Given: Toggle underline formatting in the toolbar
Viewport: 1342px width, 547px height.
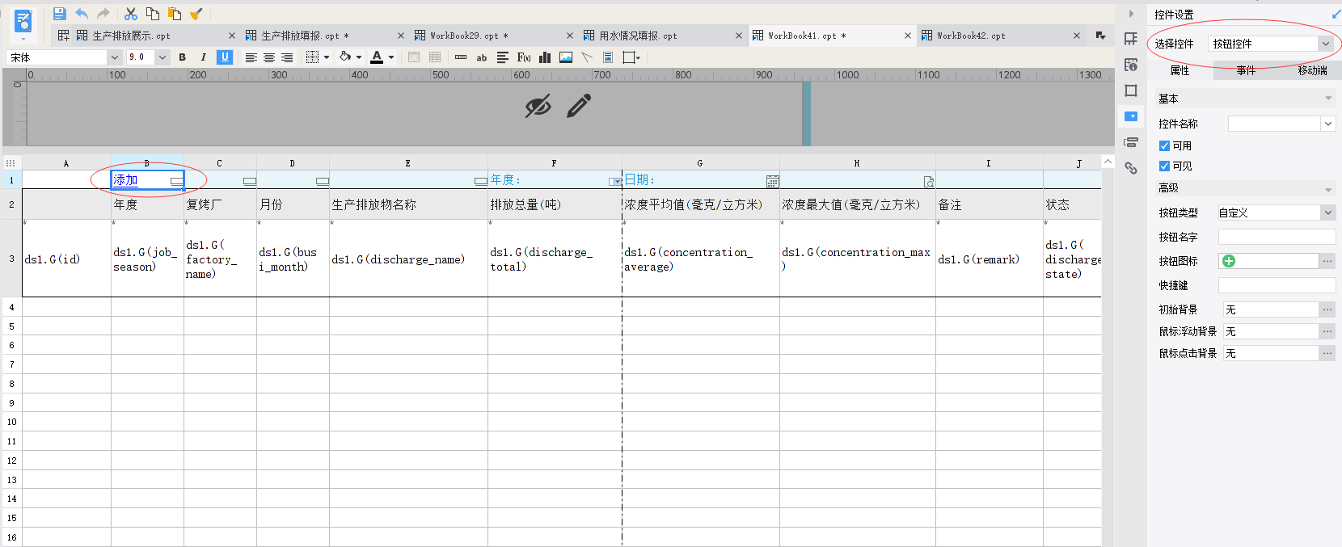Looking at the screenshot, I should 225,57.
